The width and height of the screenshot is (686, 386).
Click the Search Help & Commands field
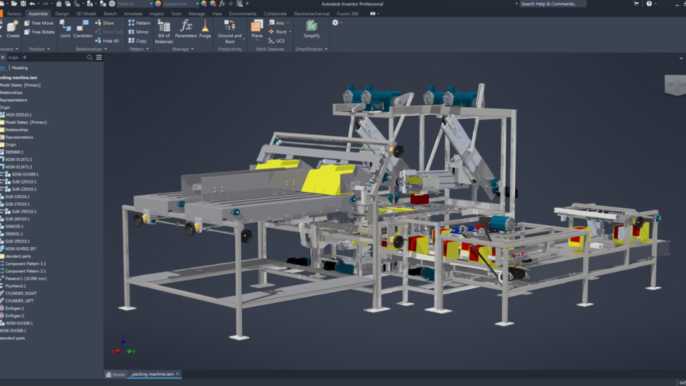pos(552,4)
